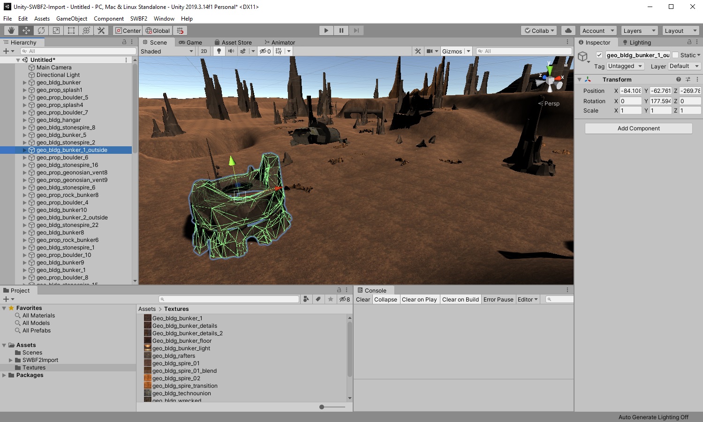This screenshot has height=422, width=703.
Task: Open the GameObject menu
Action: (x=72, y=18)
